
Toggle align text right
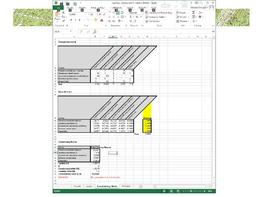point(118,17)
